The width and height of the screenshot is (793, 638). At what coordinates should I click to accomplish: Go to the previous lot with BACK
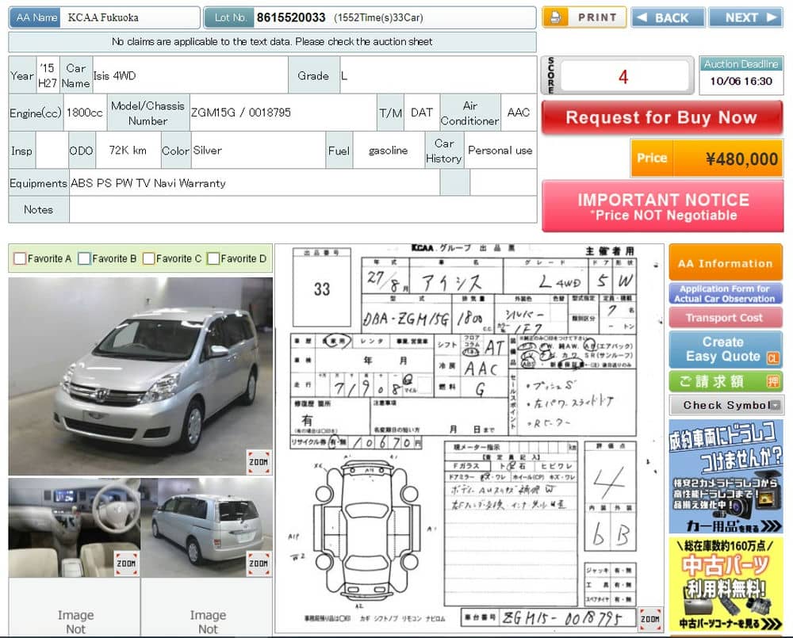[x=668, y=17]
